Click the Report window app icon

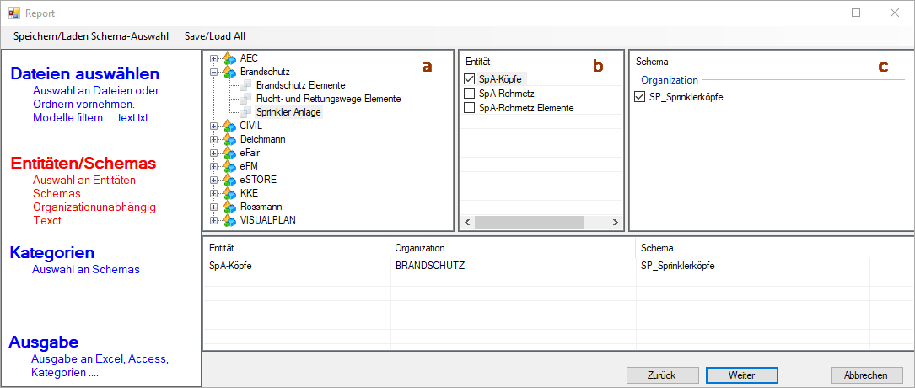[x=14, y=13]
